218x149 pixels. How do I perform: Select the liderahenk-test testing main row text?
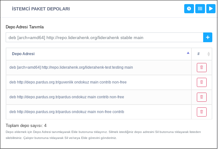(71, 67)
